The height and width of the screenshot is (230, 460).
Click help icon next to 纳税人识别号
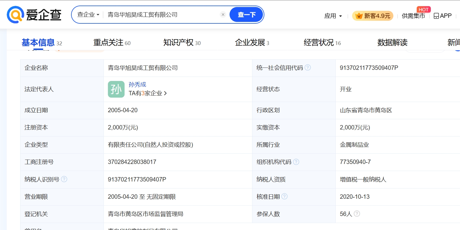click(x=64, y=179)
